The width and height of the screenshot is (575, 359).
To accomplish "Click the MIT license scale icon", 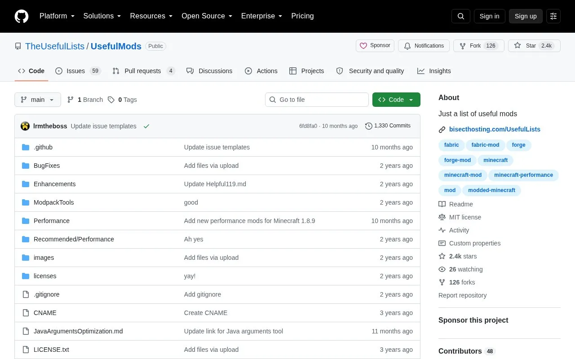I will [x=442, y=217].
